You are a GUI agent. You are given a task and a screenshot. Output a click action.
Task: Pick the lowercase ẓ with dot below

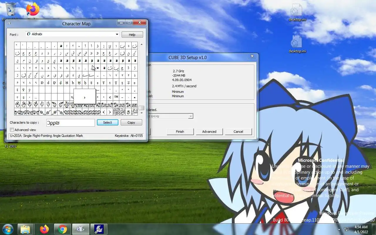(135, 83)
